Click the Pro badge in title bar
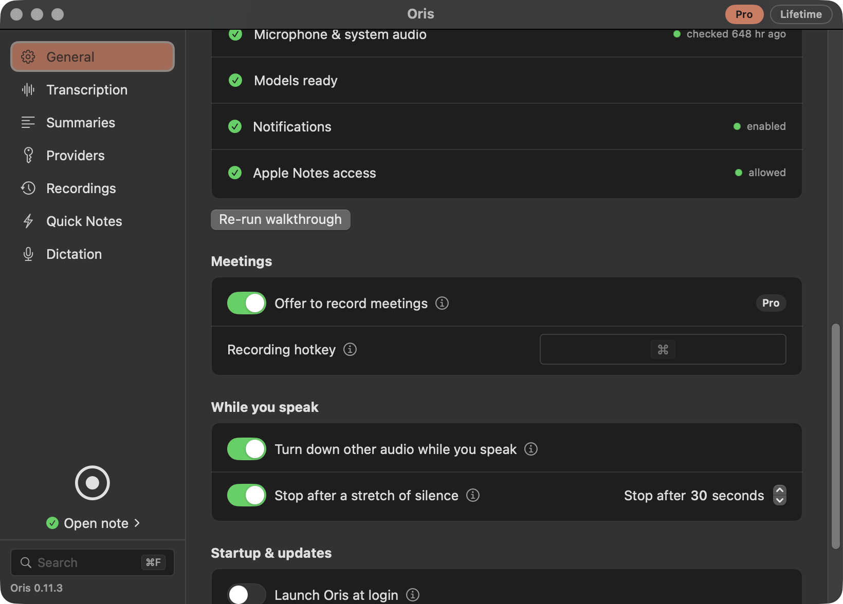 click(744, 14)
